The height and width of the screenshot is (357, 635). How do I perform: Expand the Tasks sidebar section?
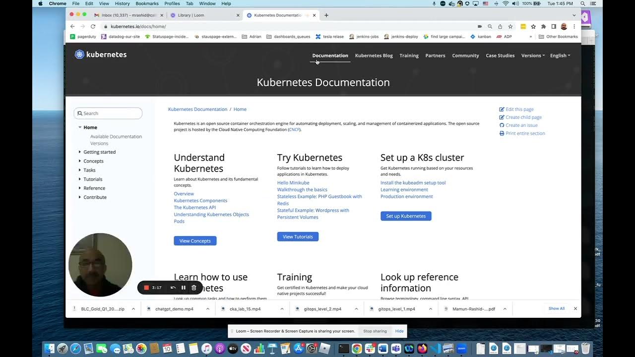click(x=80, y=170)
